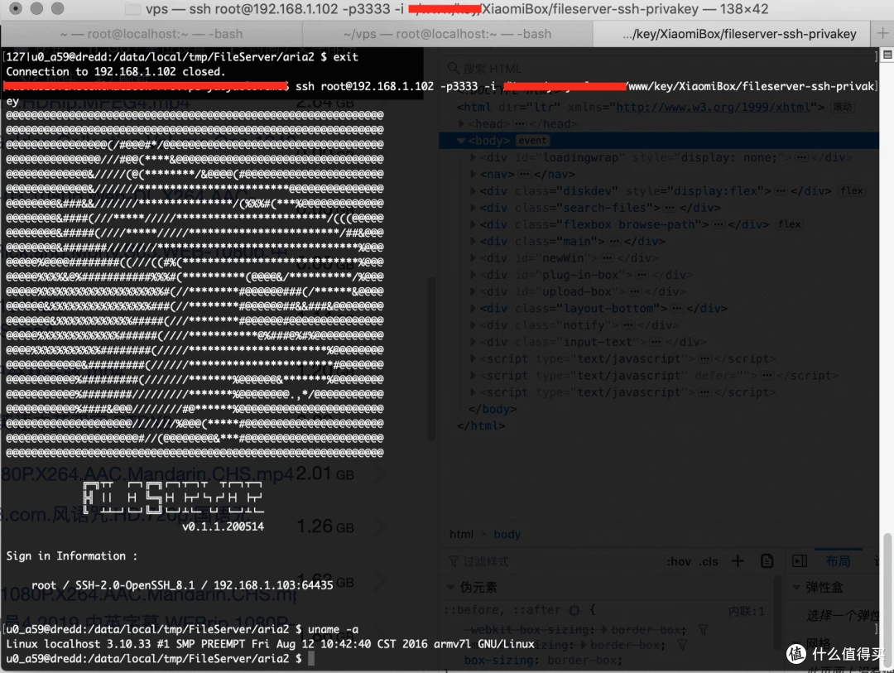Click the funnel icon beside 过滤样式
Screen dimensions: 894x673
454,562
